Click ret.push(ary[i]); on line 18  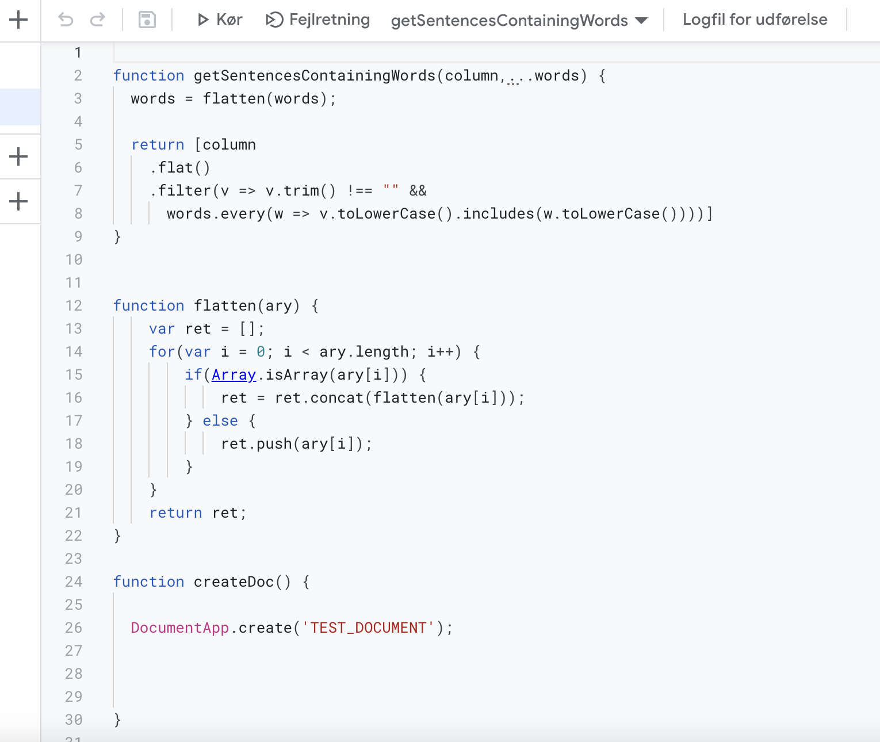click(x=297, y=444)
